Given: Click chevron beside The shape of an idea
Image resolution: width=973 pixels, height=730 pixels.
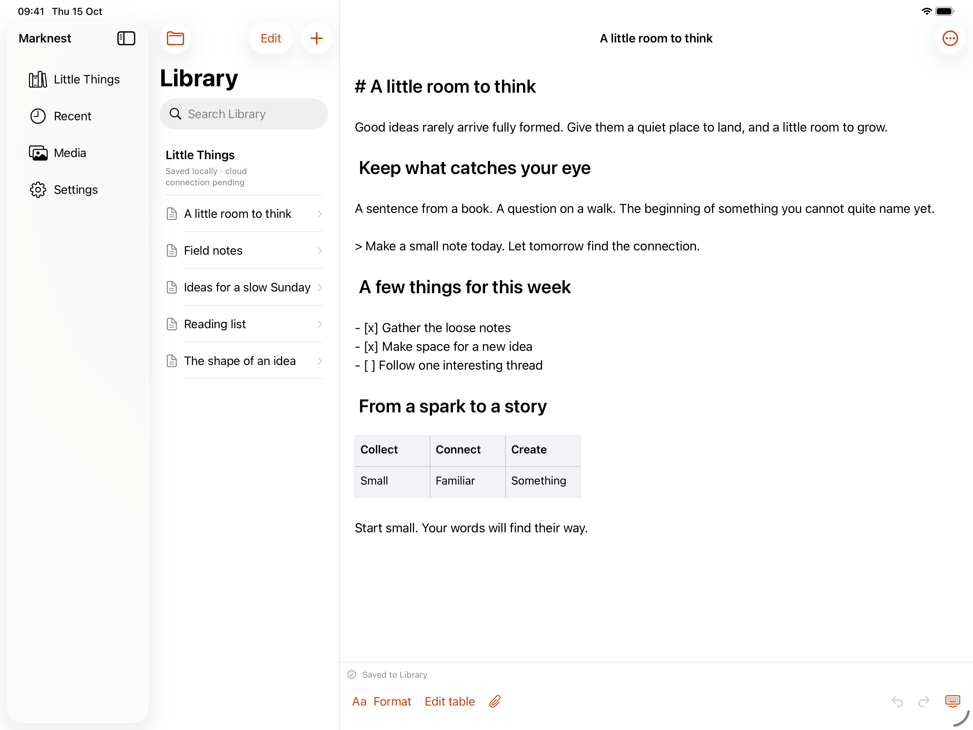Looking at the screenshot, I should pos(320,361).
